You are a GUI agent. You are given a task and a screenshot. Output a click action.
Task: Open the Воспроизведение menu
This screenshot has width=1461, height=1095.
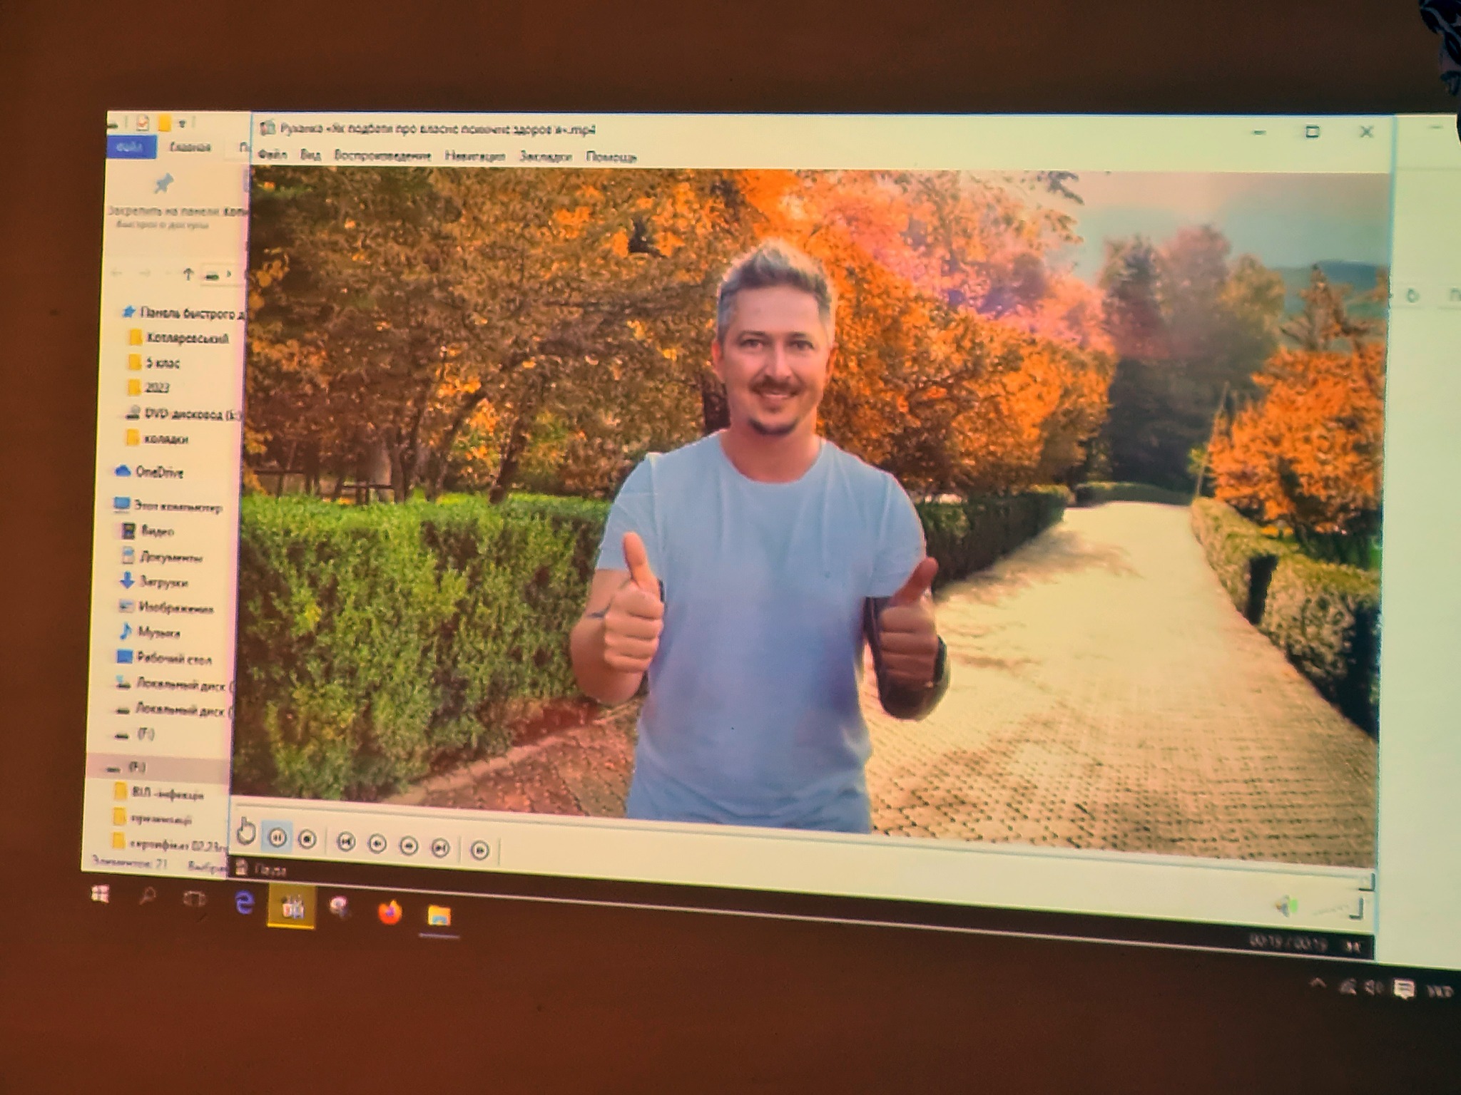pyautogui.click(x=382, y=155)
